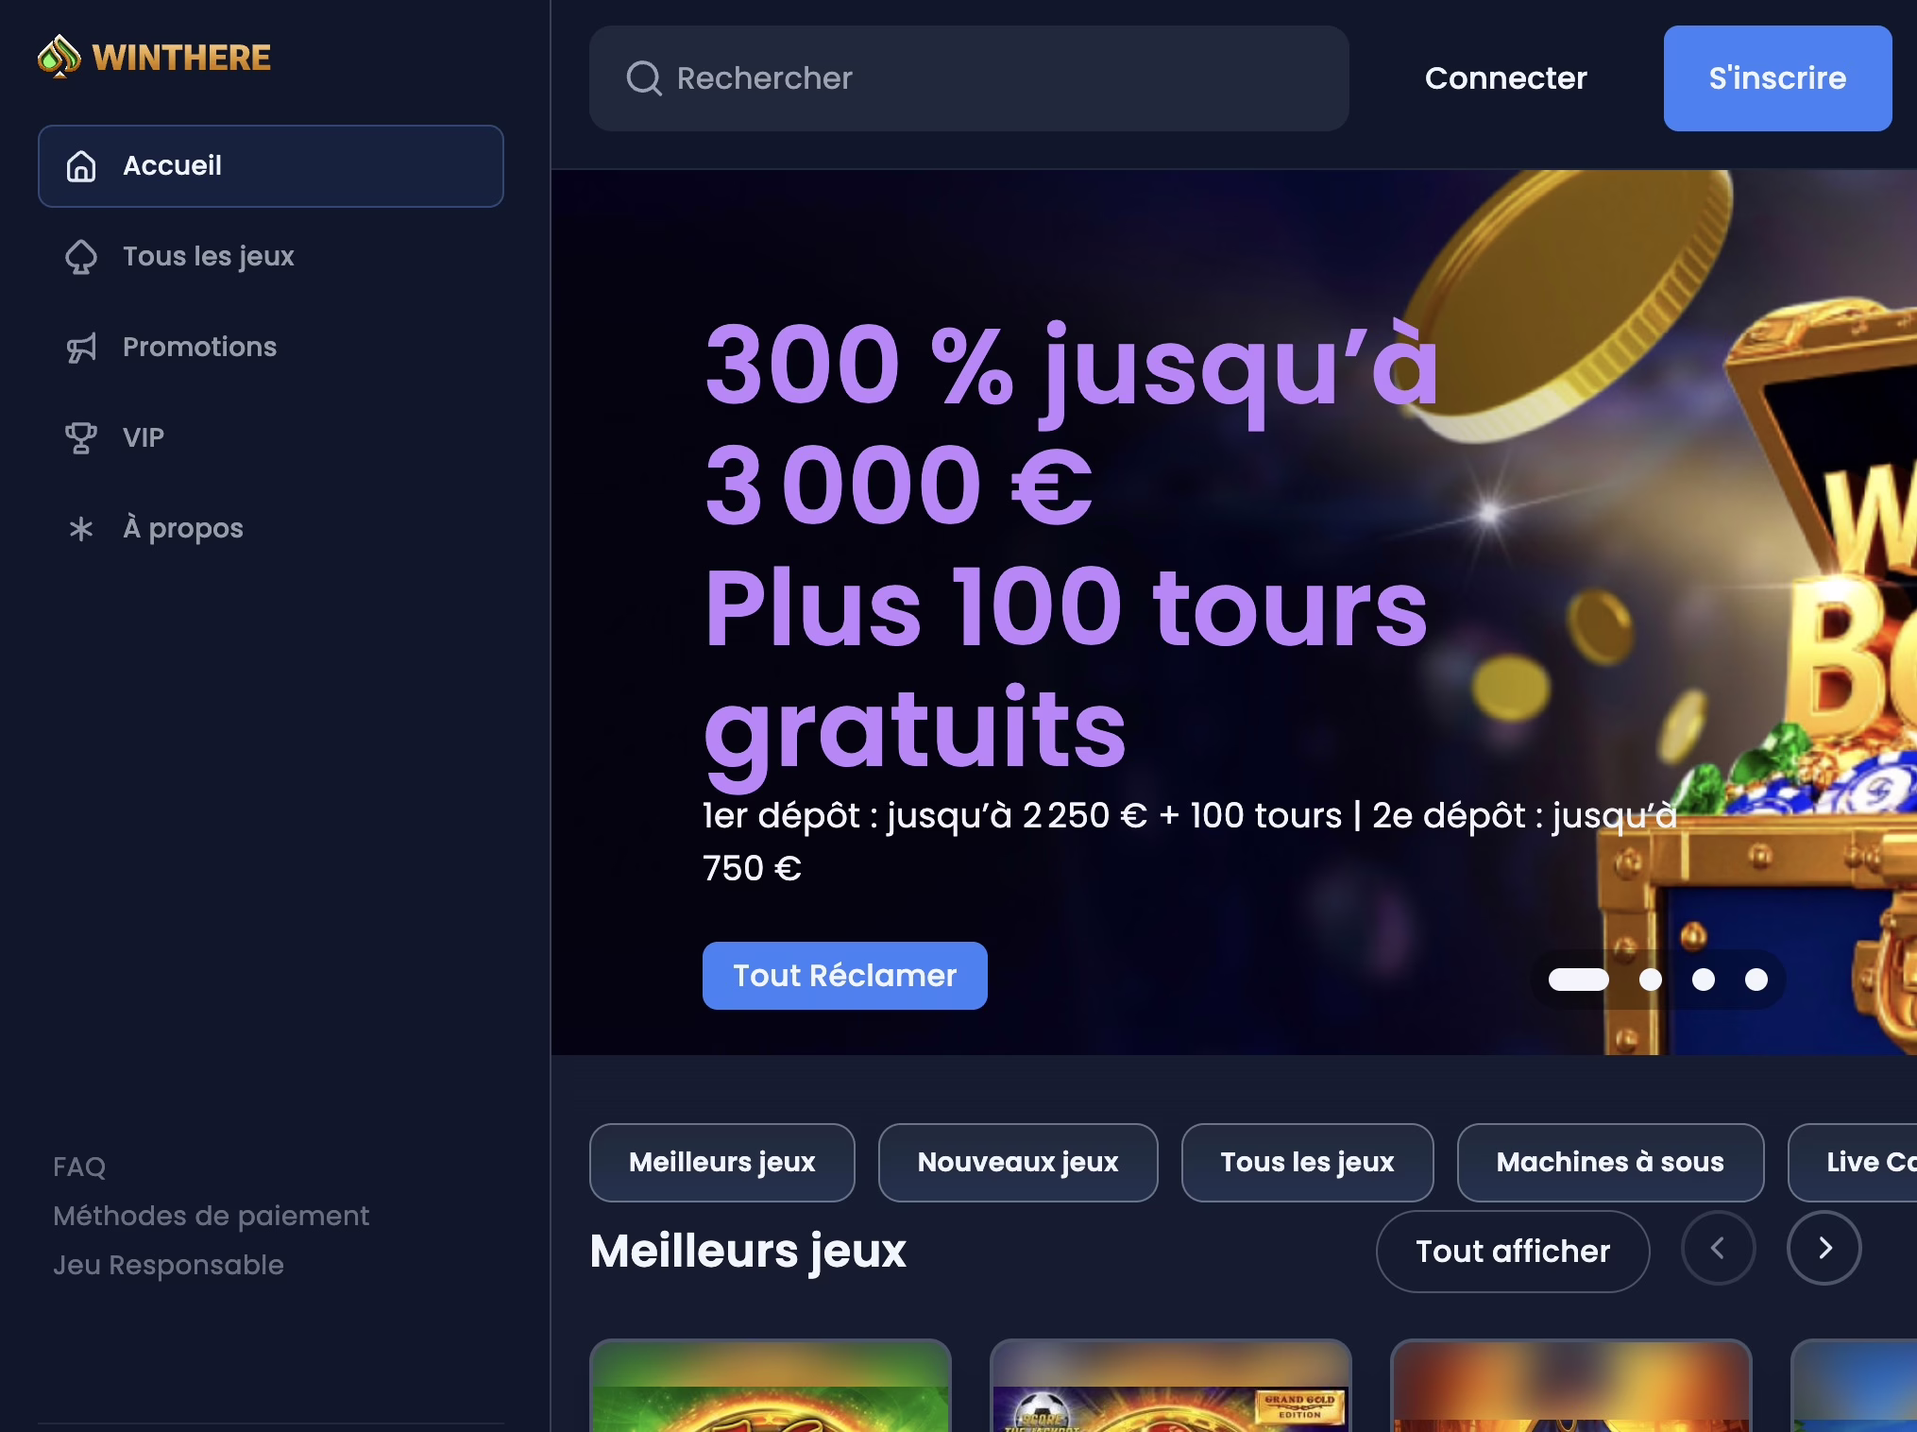
Task: Open the Méthodes de paiement link
Action: coord(211,1216)
